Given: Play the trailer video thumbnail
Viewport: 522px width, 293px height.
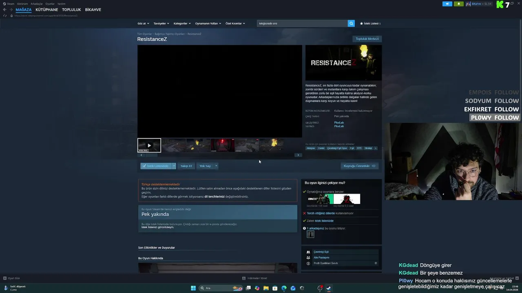Looking at the screenshot, I should tap(149, 145).
